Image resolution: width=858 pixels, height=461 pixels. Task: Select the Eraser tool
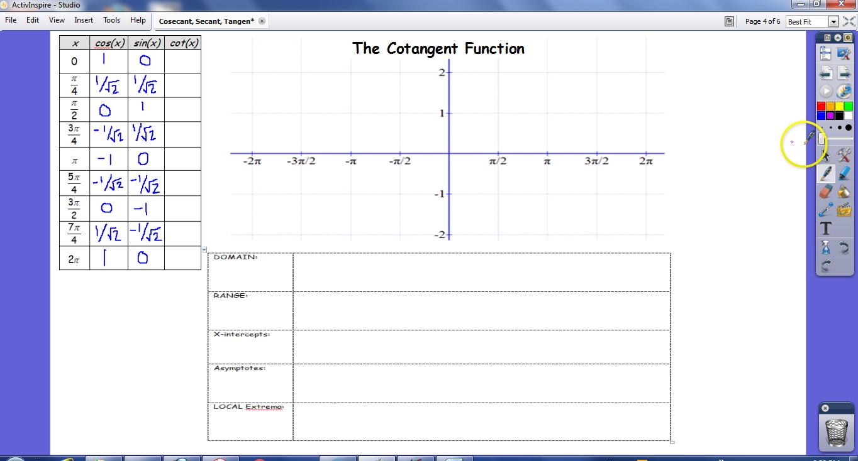[826, 192]
